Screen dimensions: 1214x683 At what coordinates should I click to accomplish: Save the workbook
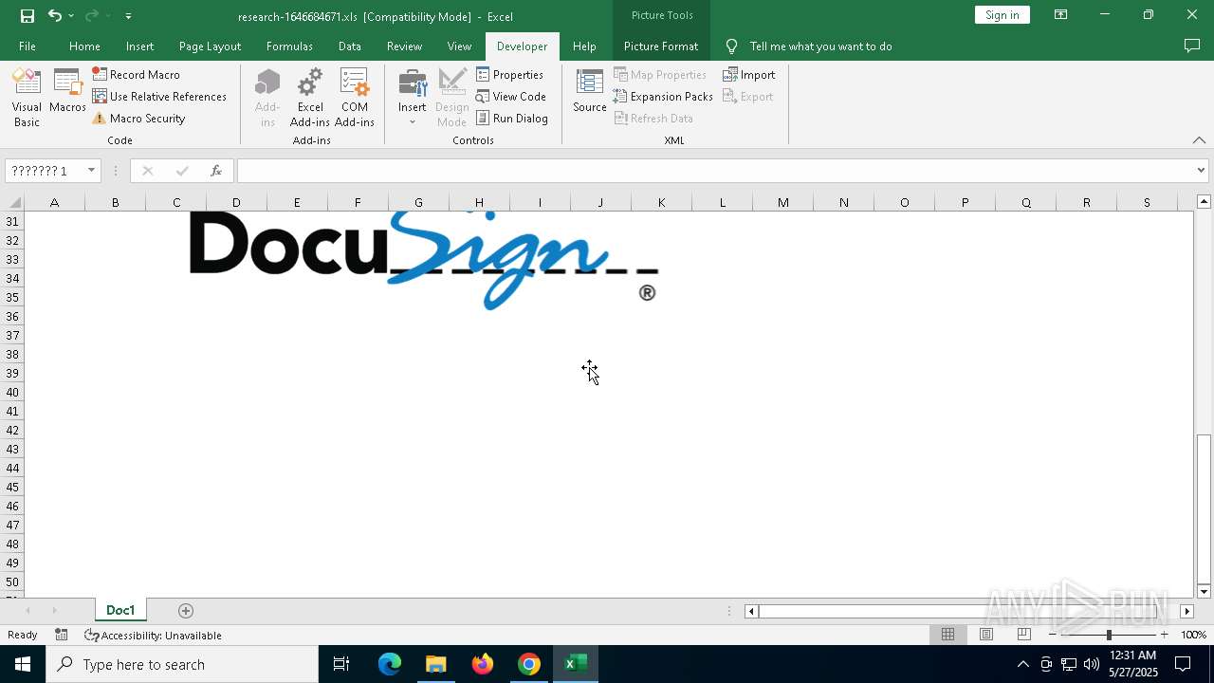(28, 15)
